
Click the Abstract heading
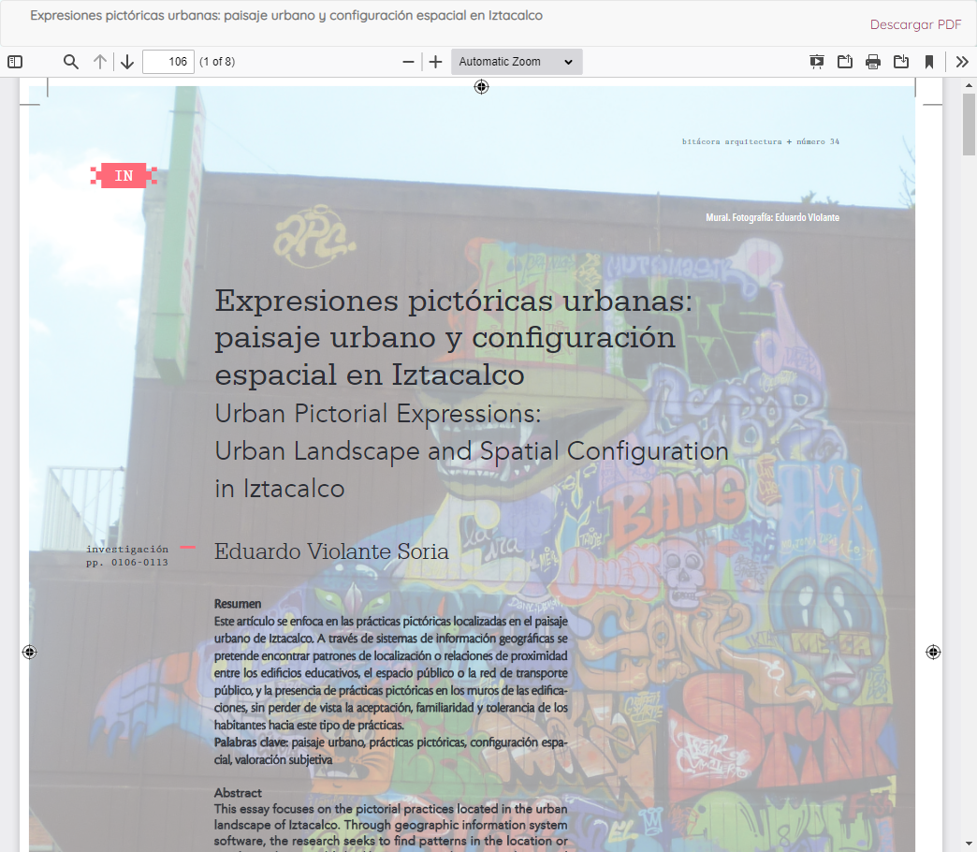tap(238, 793)
